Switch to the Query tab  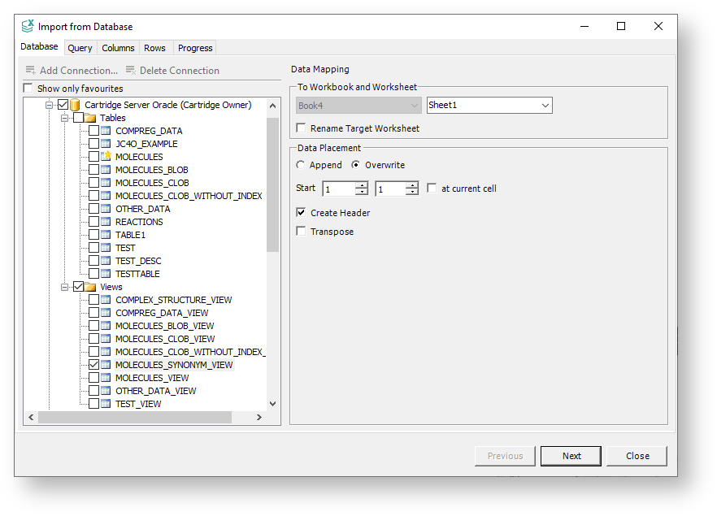[x=80, y=48]
